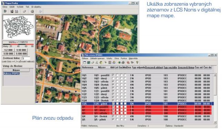Viewport: 222px width, 130px height.
Task: Toggle Let checkbox for row 10/1 - pondělí
Action: tap(117, 75)
